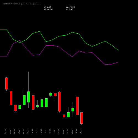
Task: Select the red candlestick for 24 Jul
Action: coord(77,106)
